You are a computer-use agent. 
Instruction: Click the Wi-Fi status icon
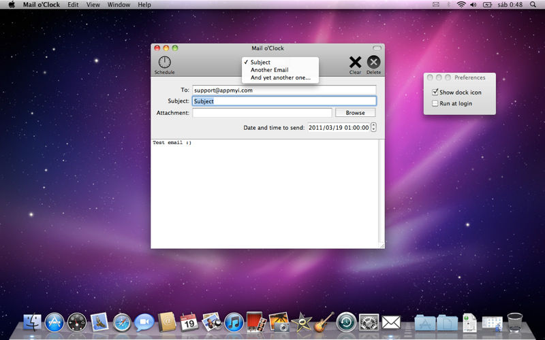(461, 5)
